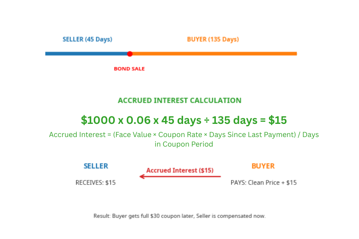Select the "BUYER (135 Days)" label
This screenshot has width=359, height=239.
pos(213,39)
